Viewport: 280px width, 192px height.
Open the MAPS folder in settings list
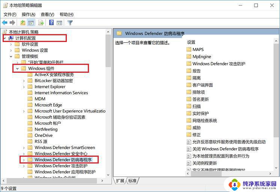(198, 49)
